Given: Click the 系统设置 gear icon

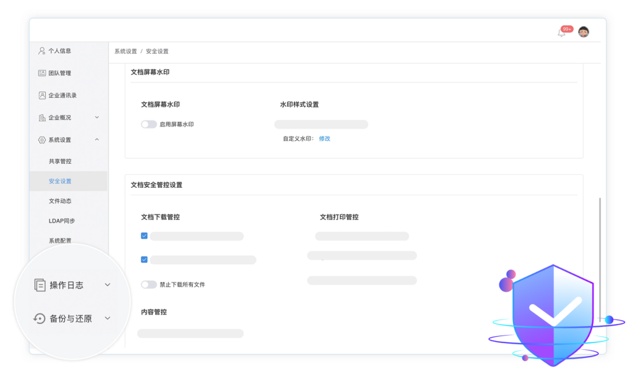Looking at the screenshot, I should click(x=41, y=140).
